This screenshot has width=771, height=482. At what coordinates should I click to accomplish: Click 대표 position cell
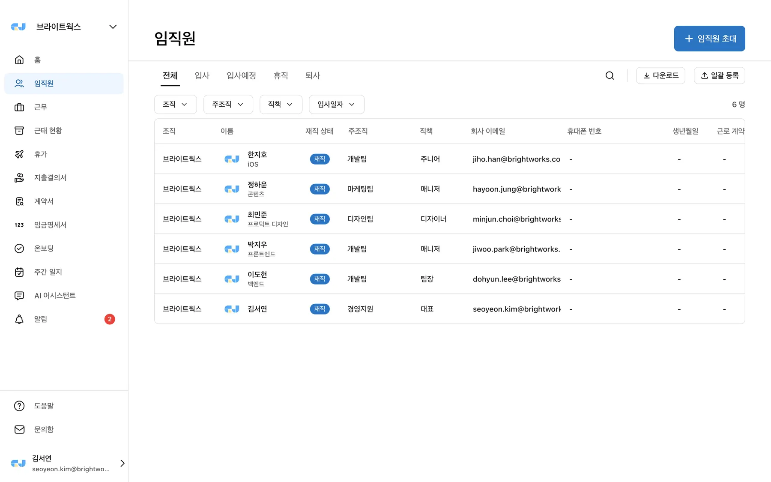point(427,309)
